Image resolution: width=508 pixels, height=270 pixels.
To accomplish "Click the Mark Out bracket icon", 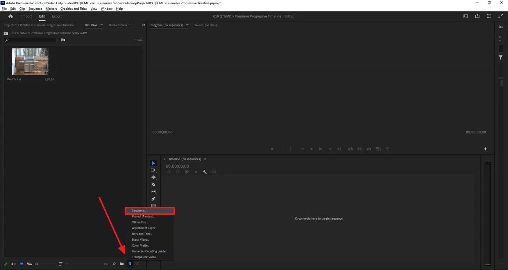I will coord(290,149).
